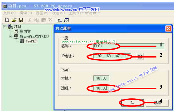Collapse the MicroWin(TCP/IP) tree node

pyautogui.click(x=10, y=36)
